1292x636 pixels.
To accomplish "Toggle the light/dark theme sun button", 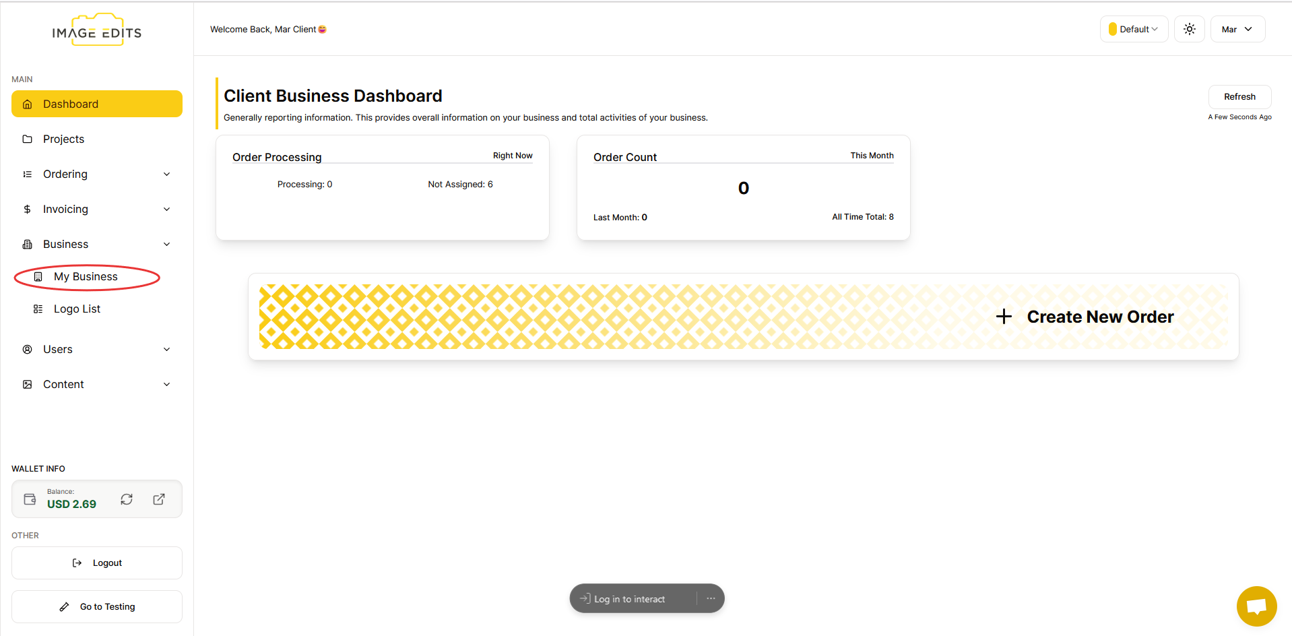I will [x=1189, y=29].
